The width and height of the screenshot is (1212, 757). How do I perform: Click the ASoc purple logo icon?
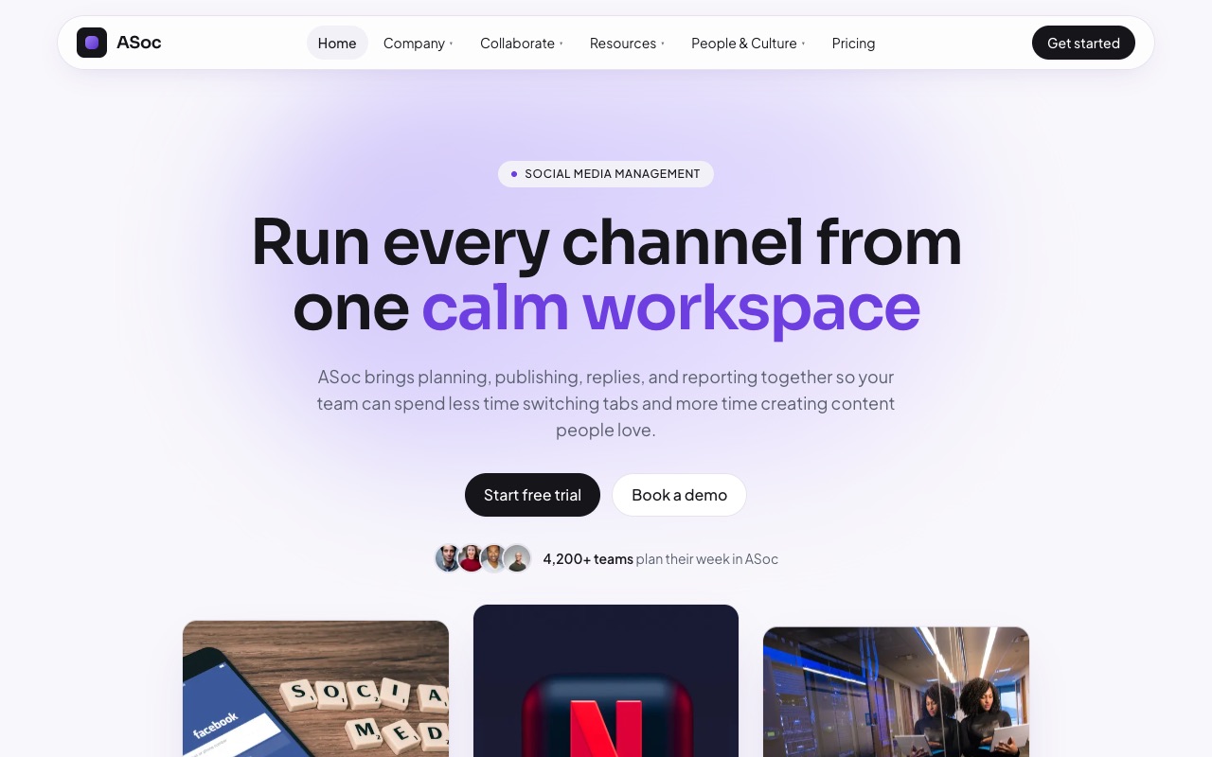click(x=92, y=43)
